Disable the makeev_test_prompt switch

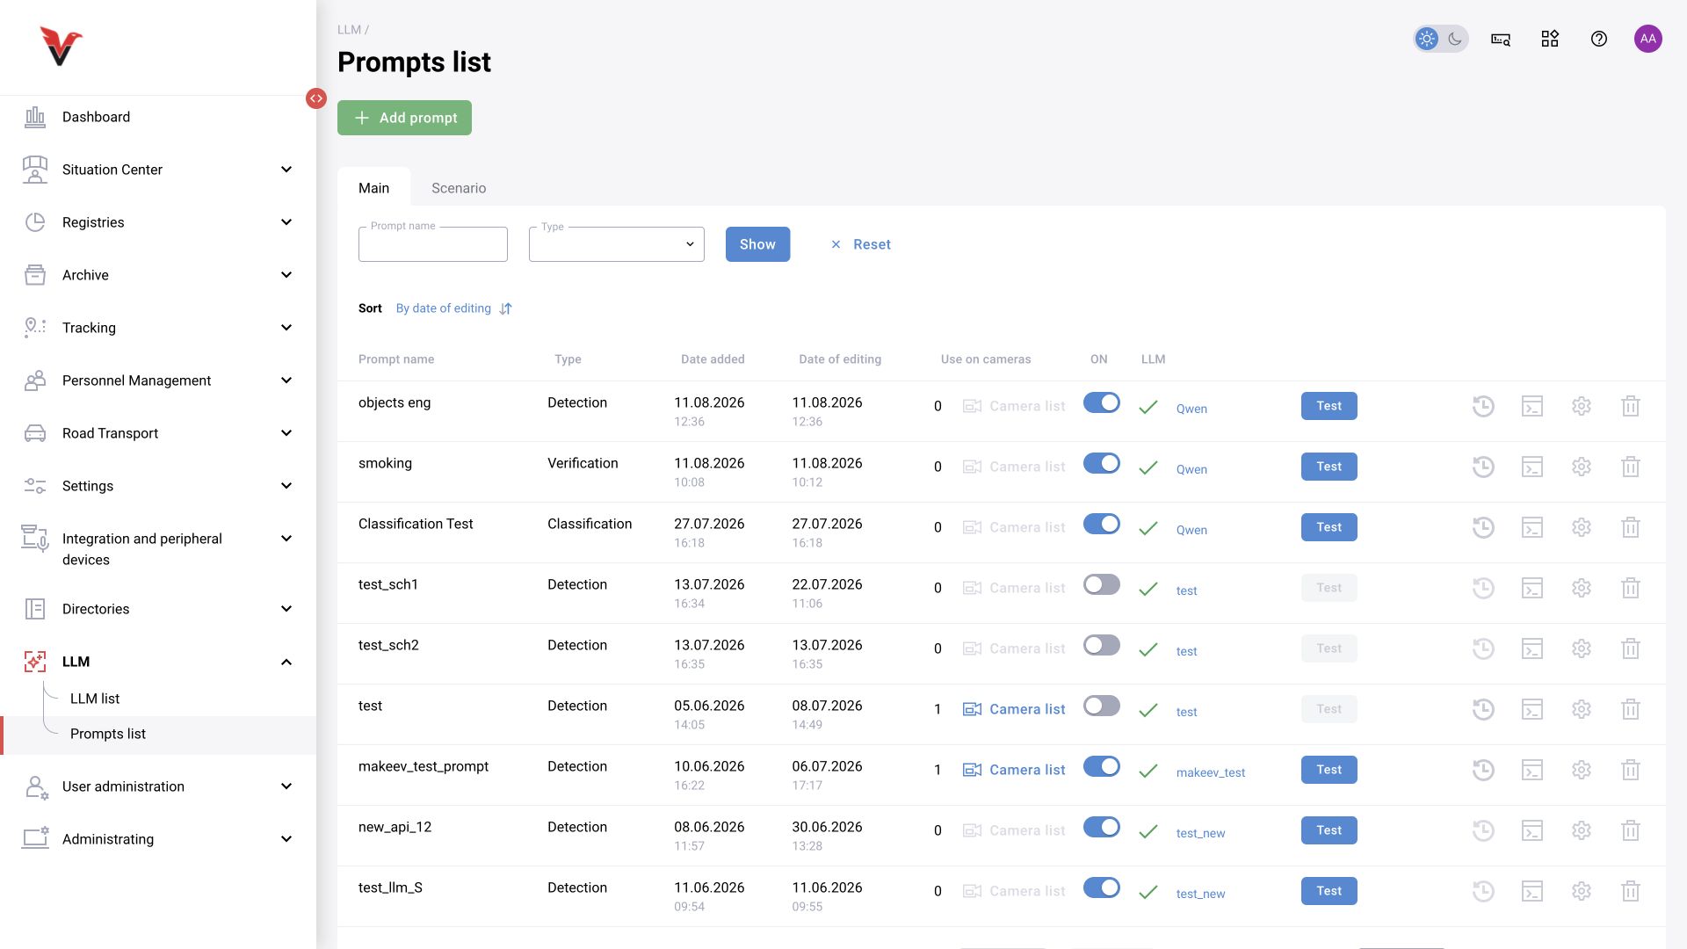tap(1102, 766)
